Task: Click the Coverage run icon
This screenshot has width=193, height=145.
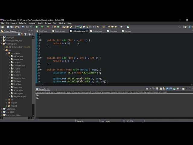Action: click(42, 27)
